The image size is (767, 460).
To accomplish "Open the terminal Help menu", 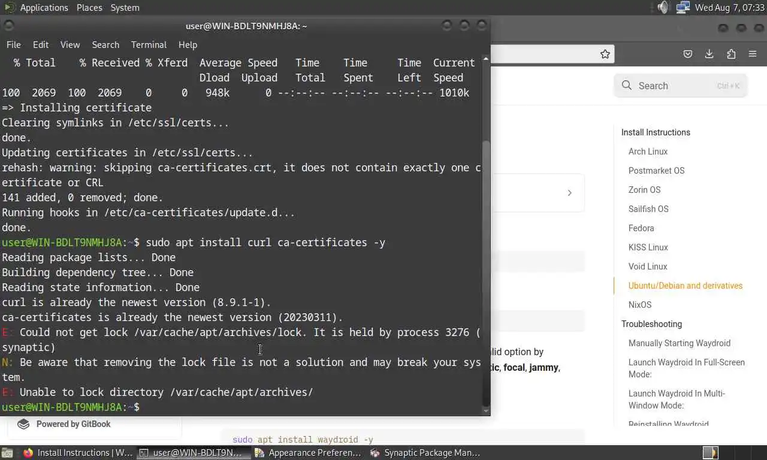I will coord(188,45).
